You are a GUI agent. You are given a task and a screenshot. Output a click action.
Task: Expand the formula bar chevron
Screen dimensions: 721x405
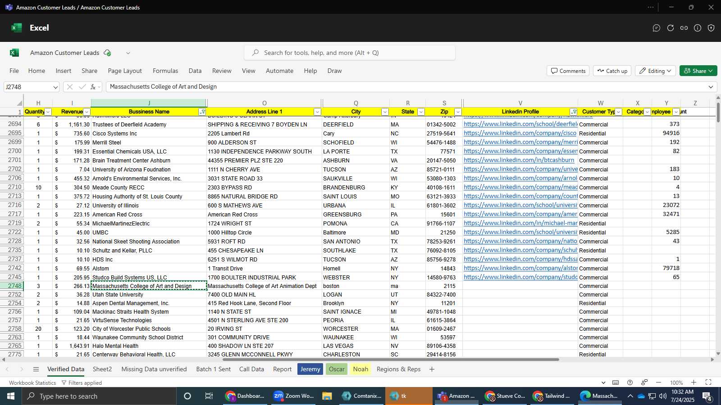pyautogui.click(x=711, y=87)
